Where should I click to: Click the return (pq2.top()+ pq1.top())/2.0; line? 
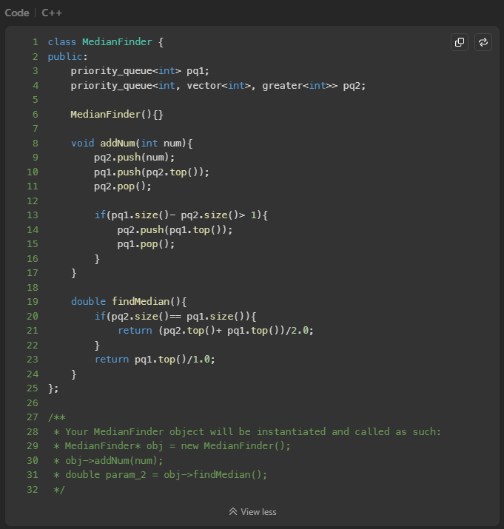tap(215, 331)
